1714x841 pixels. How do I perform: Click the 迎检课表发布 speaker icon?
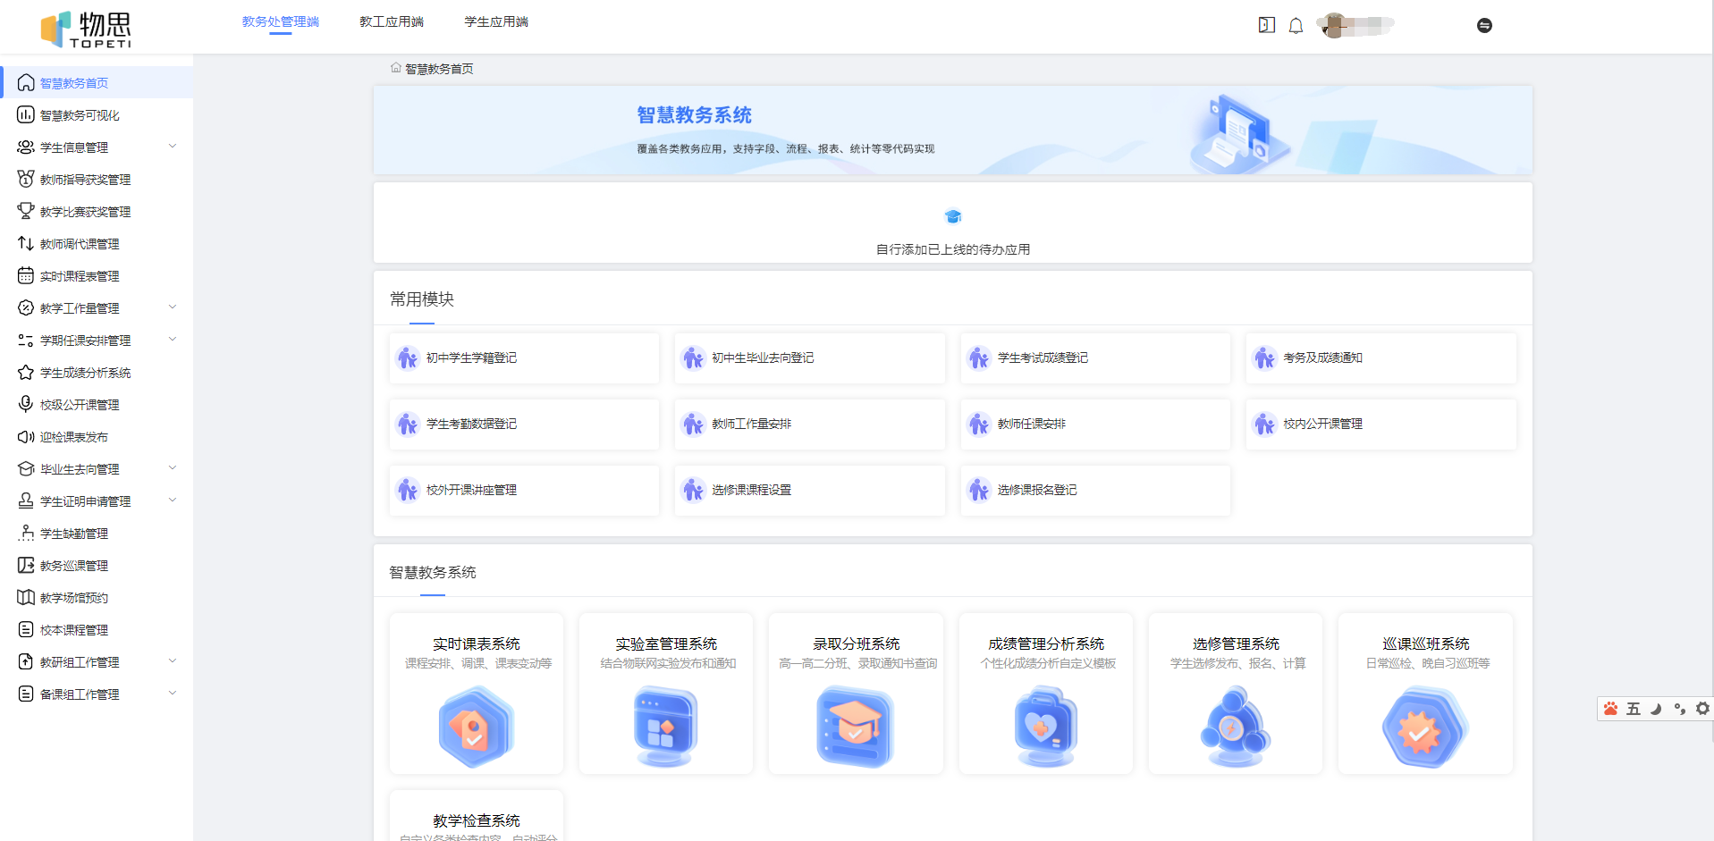click(25, 436)
